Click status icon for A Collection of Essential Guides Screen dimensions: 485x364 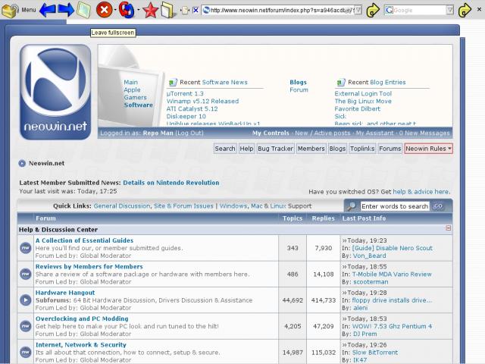26,248
